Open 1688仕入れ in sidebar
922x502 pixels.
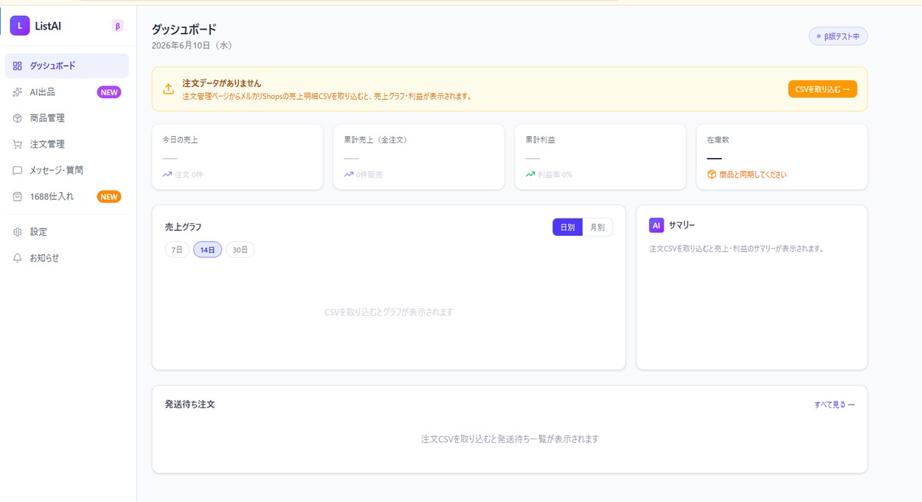(x=67, y=197)
